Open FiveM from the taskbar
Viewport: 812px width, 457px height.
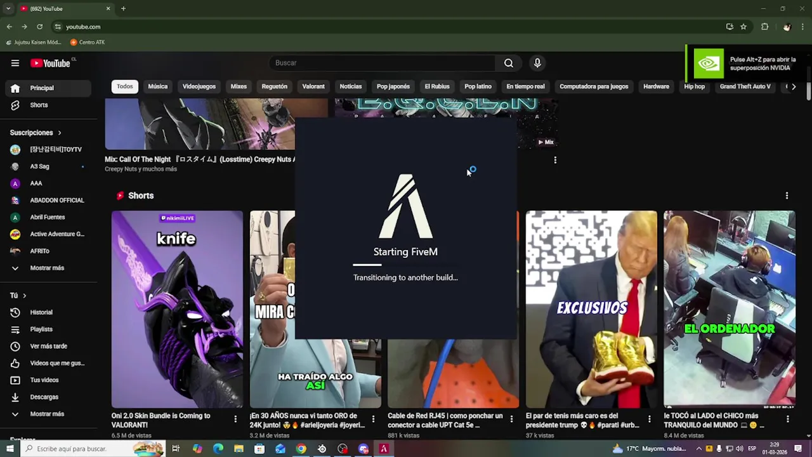(x=383, y=449)
